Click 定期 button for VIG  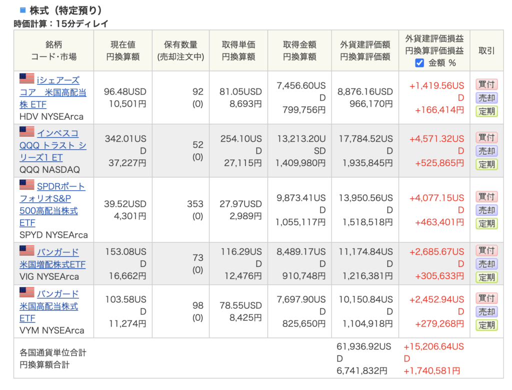[486, 277]
